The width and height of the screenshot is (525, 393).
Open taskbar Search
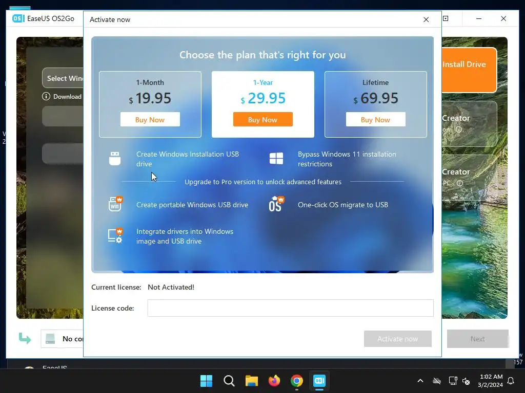(x=229, y=381)
